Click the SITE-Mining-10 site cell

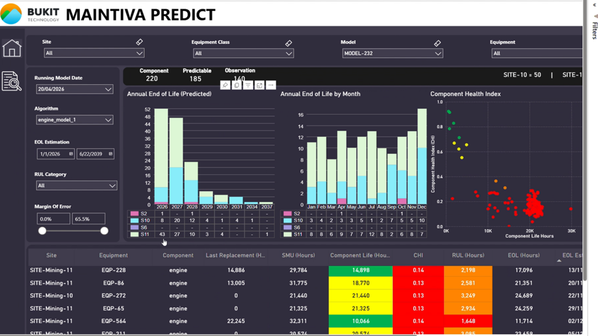pos(51,295)
